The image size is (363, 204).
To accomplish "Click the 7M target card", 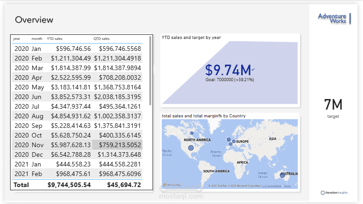I will click(333, 108).
